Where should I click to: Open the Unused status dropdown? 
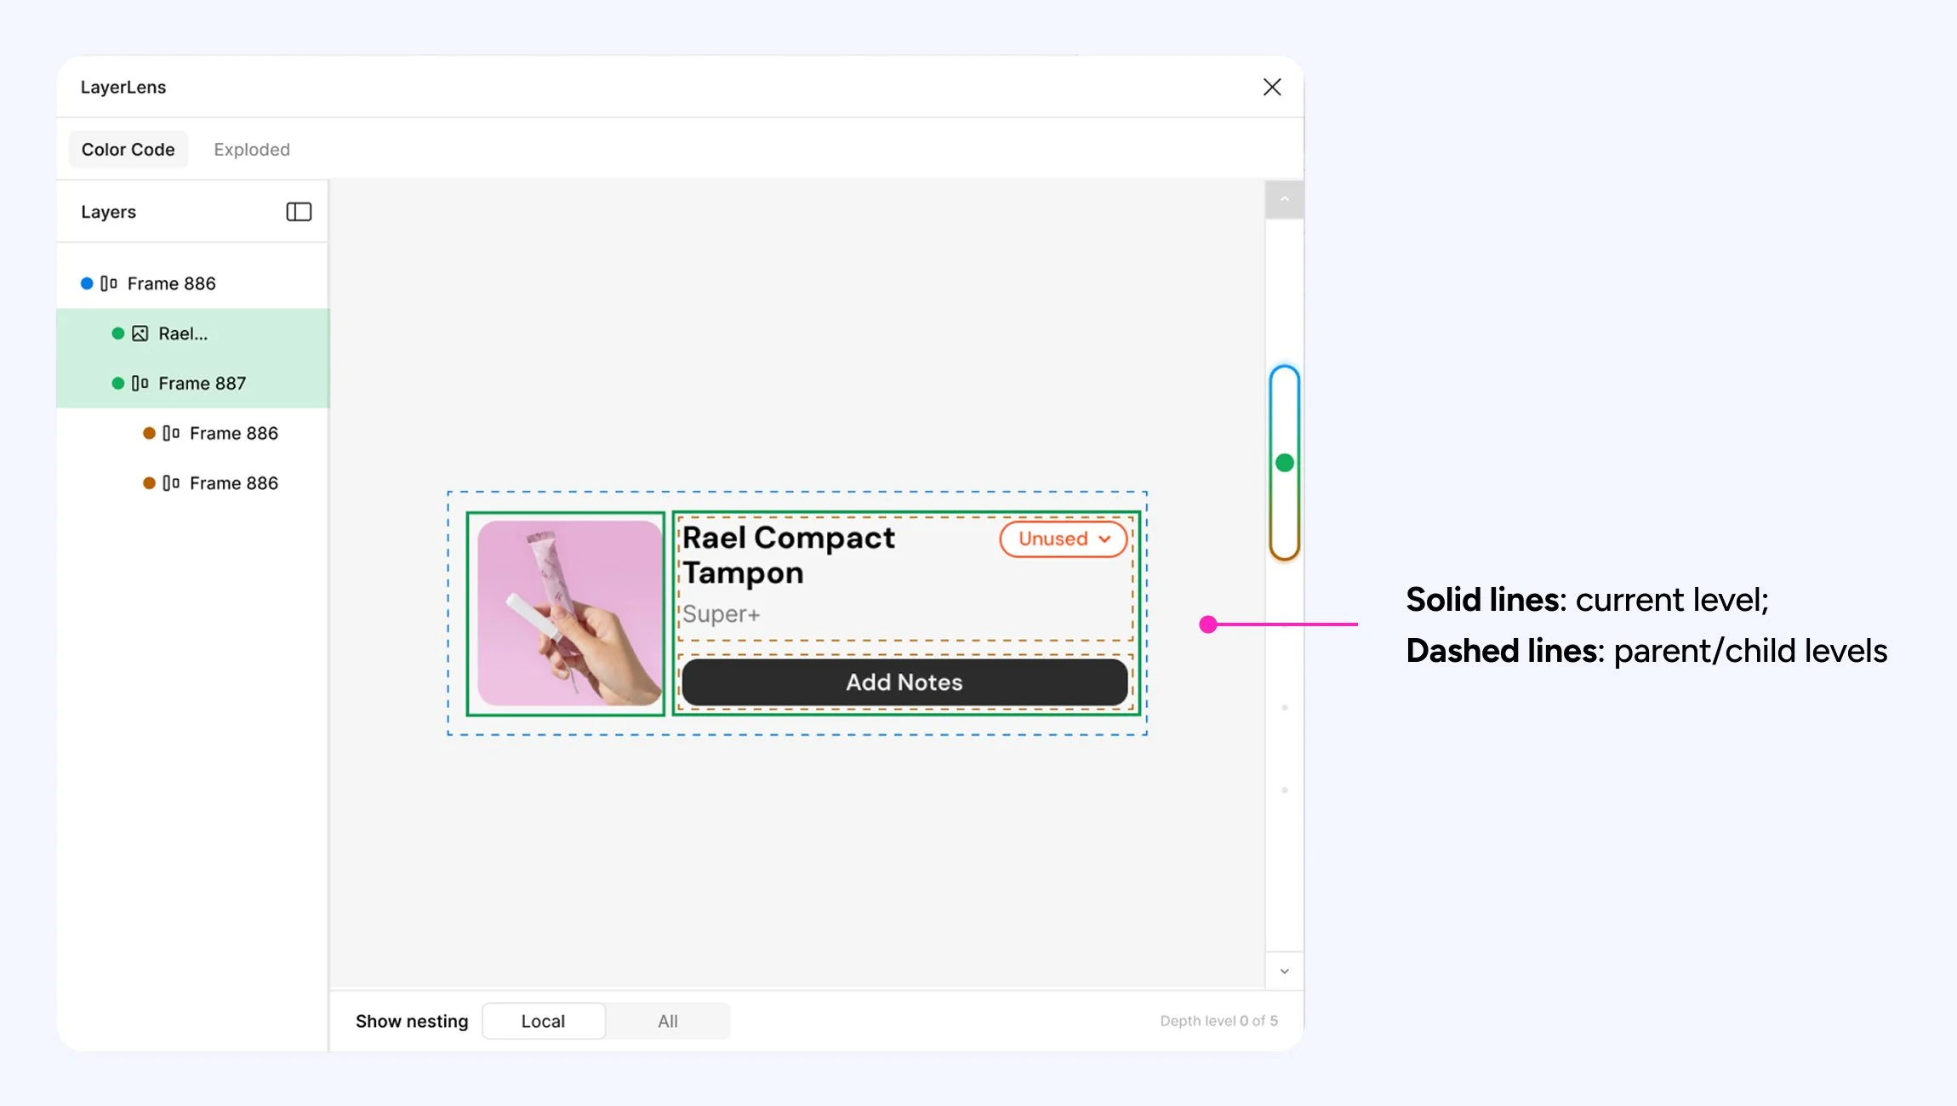click(x=1064, y=539)
